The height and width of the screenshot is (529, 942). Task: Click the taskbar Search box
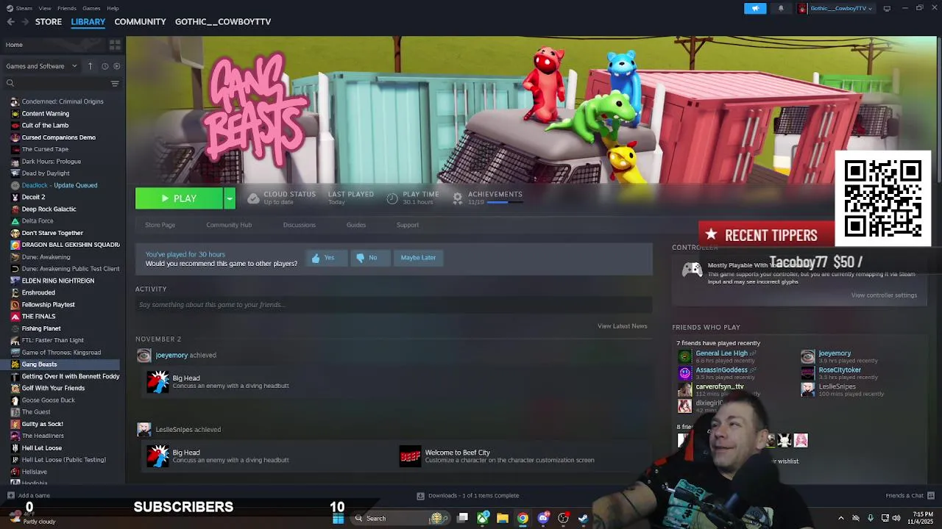pyautogui.click(x=401, y=519)
